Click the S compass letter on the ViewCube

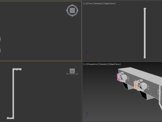point(72,16)
